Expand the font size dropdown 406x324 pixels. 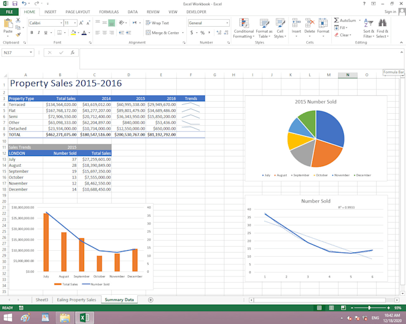click(x=75, y=23)
